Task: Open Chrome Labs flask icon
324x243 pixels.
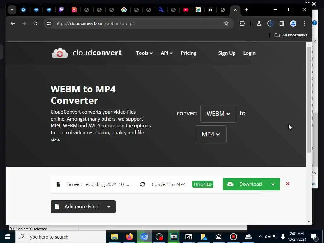Action: point(259,23)
